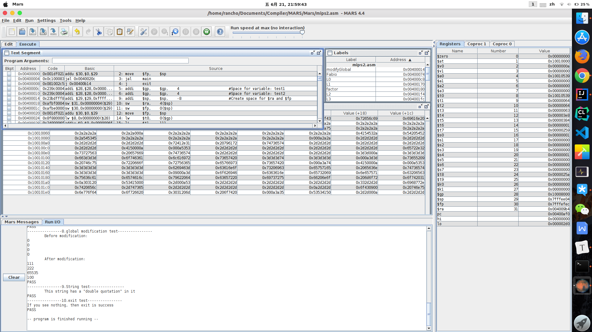Click the Redo arrow icon
The image size is (592, 332).
[x=88, y=32]
